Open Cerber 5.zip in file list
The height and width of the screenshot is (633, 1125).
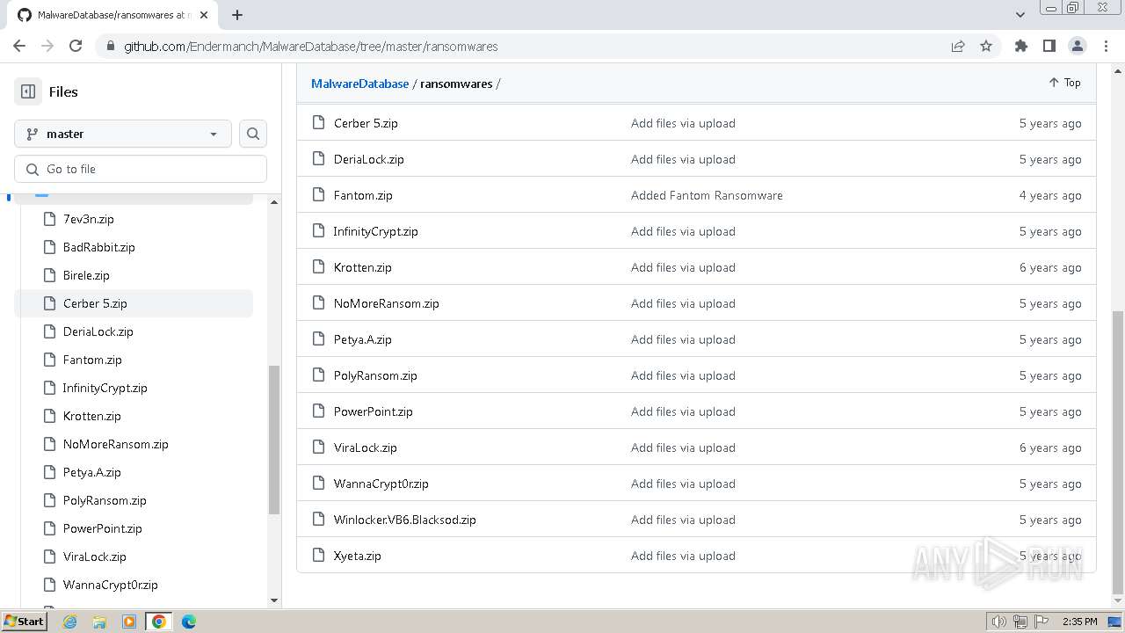point(366,123)
